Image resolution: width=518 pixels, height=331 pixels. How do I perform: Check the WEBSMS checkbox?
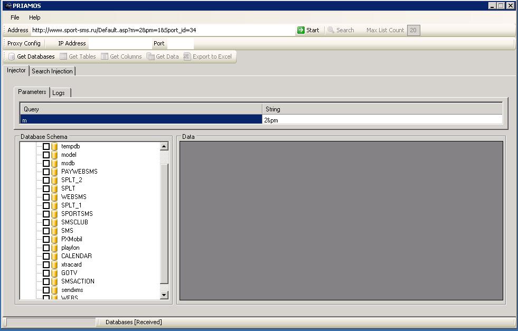46,197
